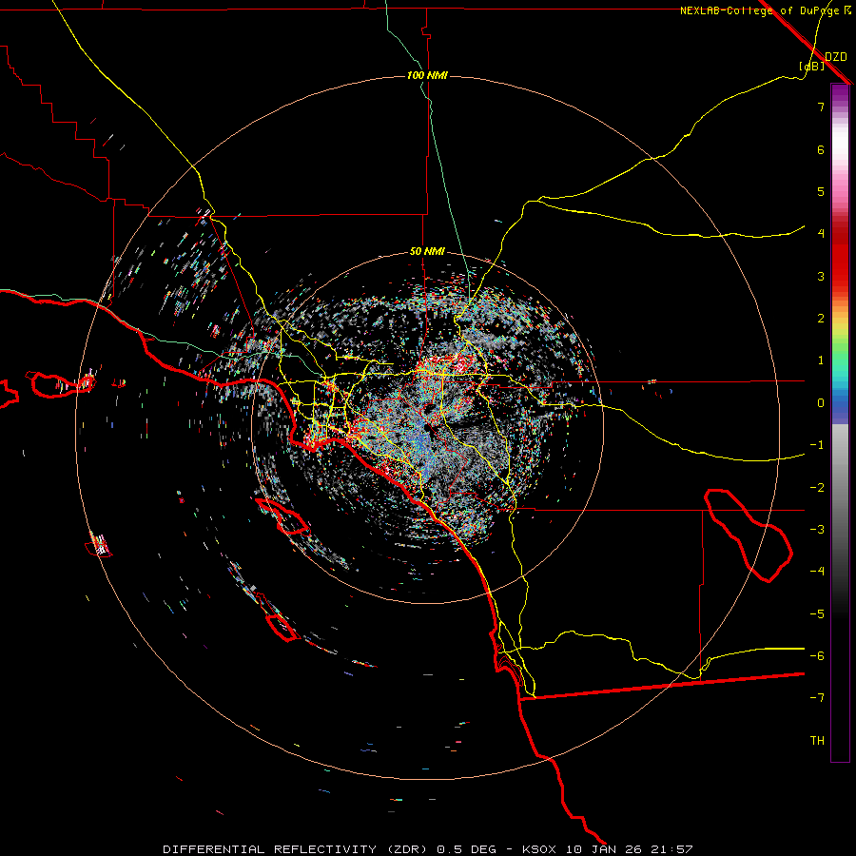Click the -6 value on the color scale
This screenshot has height=856, width=856.
(x=817, y=656)
